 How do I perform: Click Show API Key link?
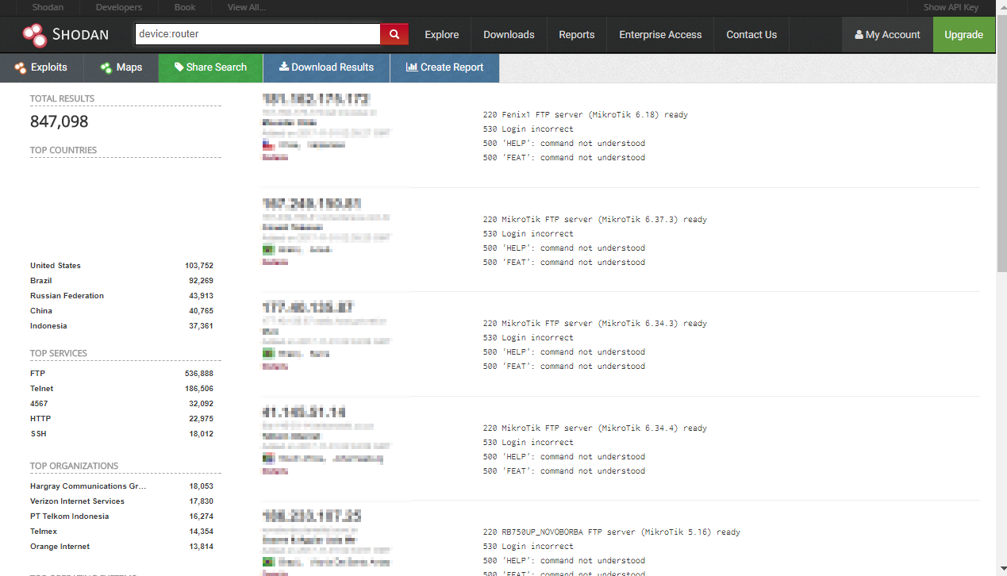coord(951,7)
